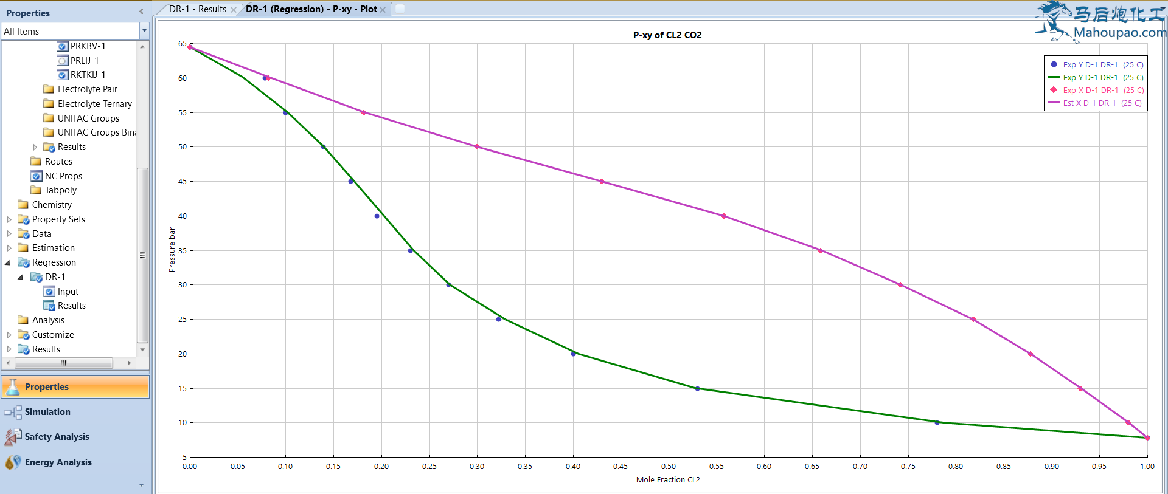Click the Customize folder icon
The height and width of the screenshot is (494, 1168).
pyautogui.click(x=24, y=335)
